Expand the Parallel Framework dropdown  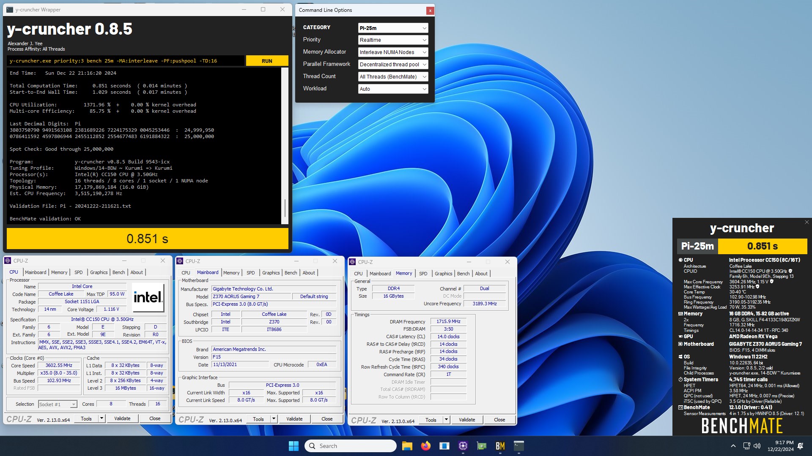[x=393, y=65]
